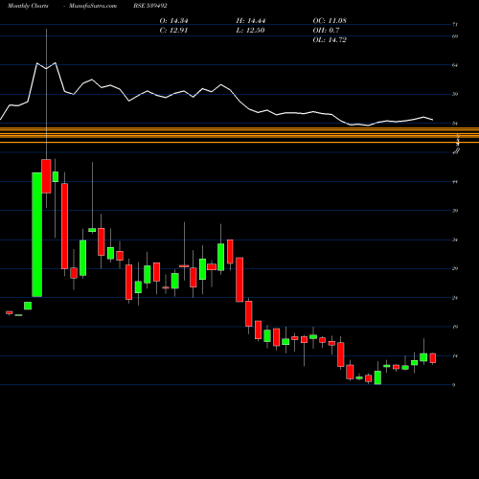Click the '34' price axis label
Image resolution: width=479 pixels, height=479 pixels.
455,240
